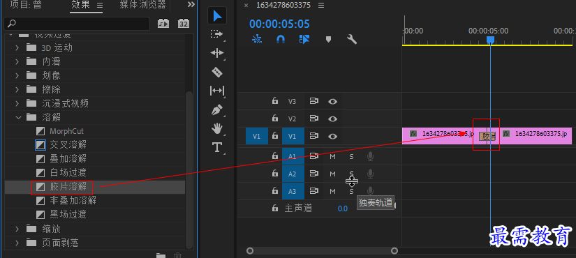Expand the 沉浸式视频 folder
Viewport: 576px width, 258px height.
pyautogui.click(x=17, y=103)
